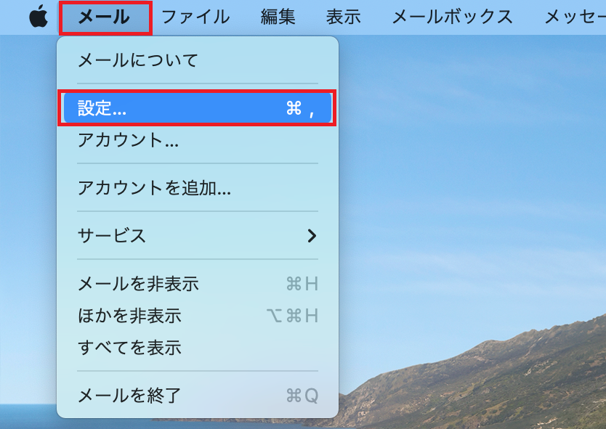Screen dimensions: 606x429
Task: Choose アカウントを追加... option
Action: click(x=198, y=188)
